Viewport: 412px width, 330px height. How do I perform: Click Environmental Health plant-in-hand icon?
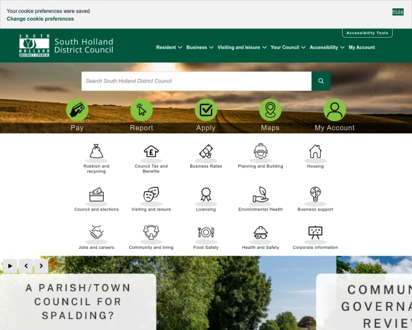tap(260, 195)
